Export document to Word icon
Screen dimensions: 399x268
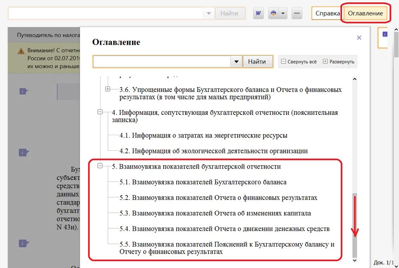click(258, 13)
